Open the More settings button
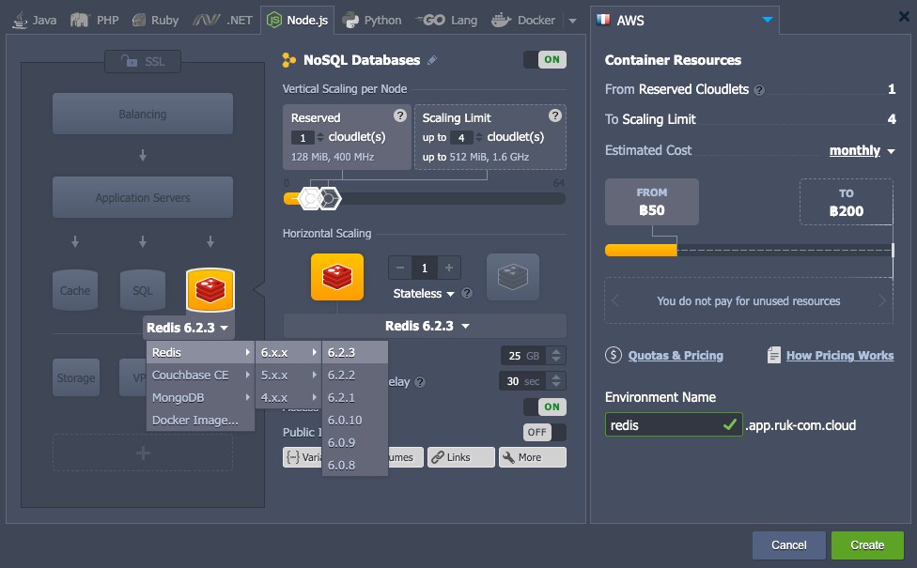This screenshot has height=568, width=917. (532, 457)
